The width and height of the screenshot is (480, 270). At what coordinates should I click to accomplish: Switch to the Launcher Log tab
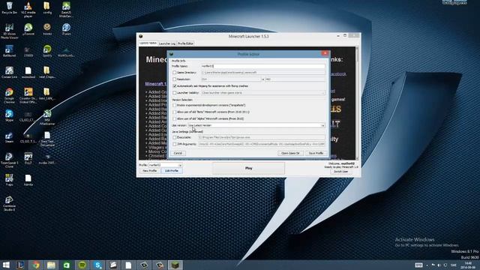pyautogui.click(x=167, y=43)
